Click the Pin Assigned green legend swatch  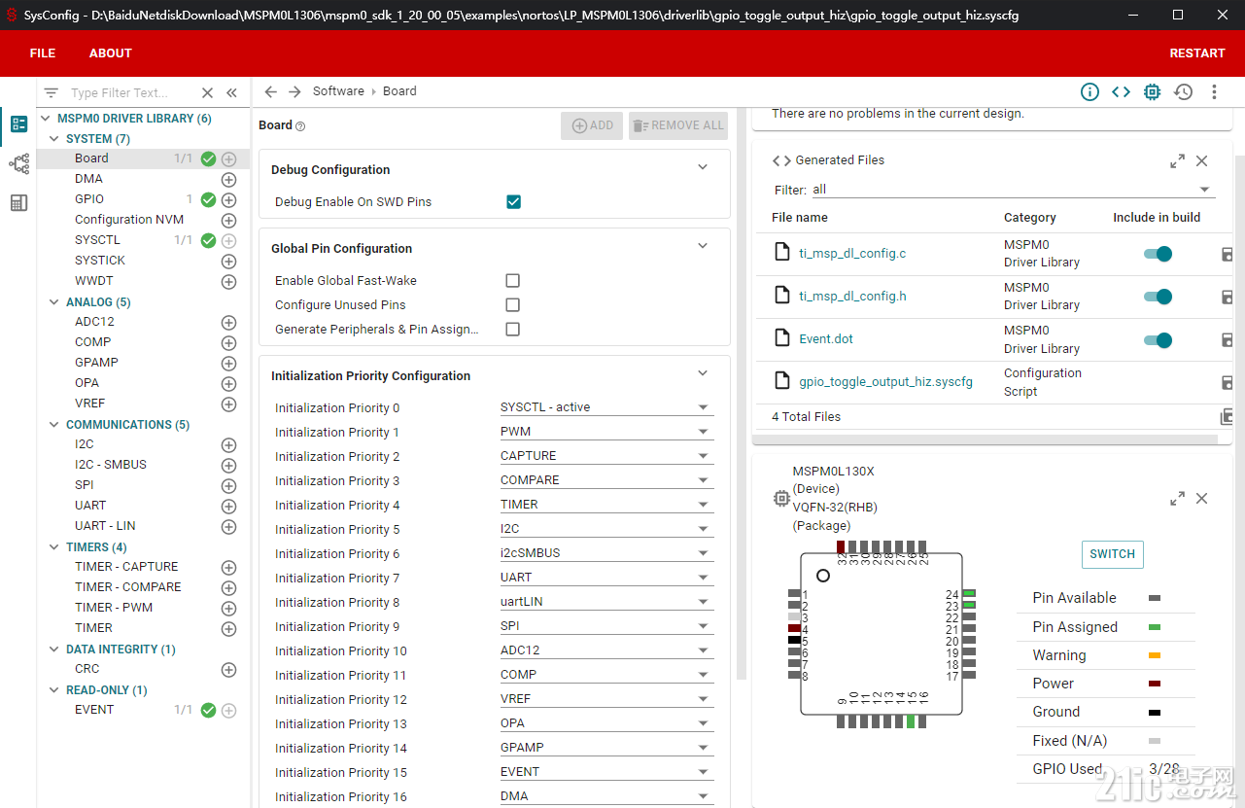1155,627
